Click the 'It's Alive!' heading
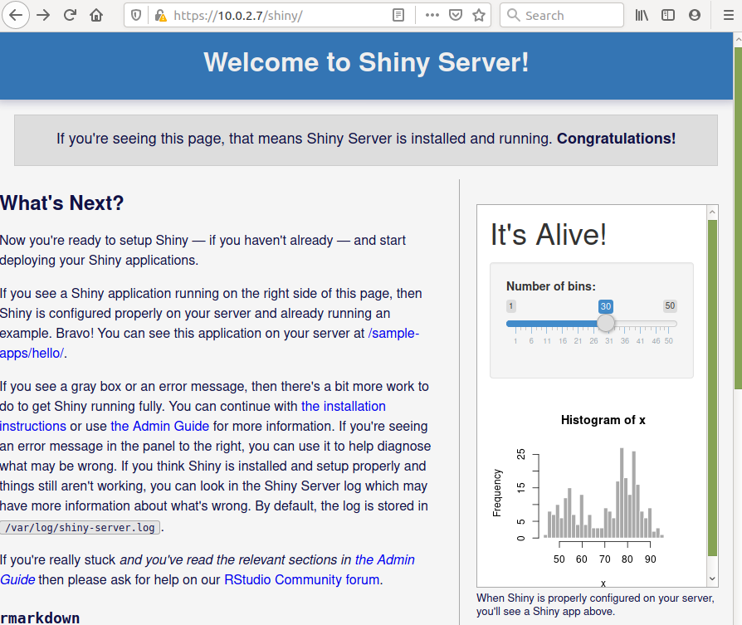742x625 pixels. tap(549, 234)
